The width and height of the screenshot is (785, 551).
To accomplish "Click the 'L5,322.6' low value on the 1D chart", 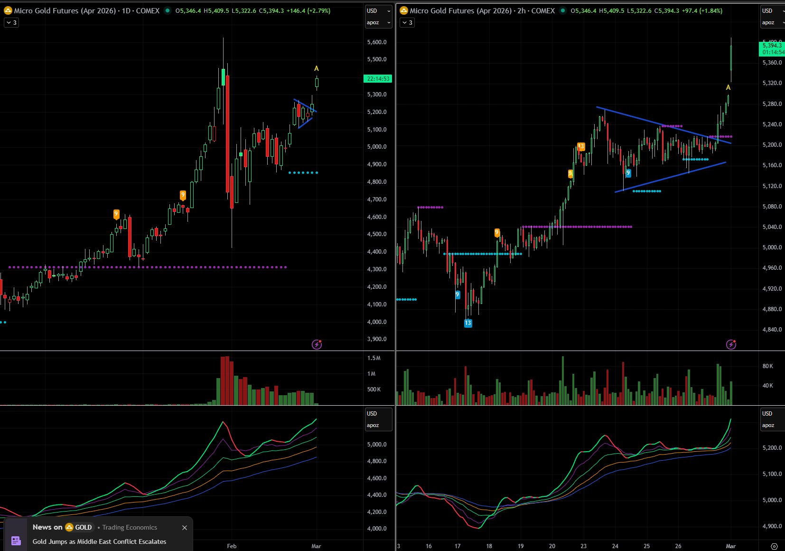I will coord(243,10).
